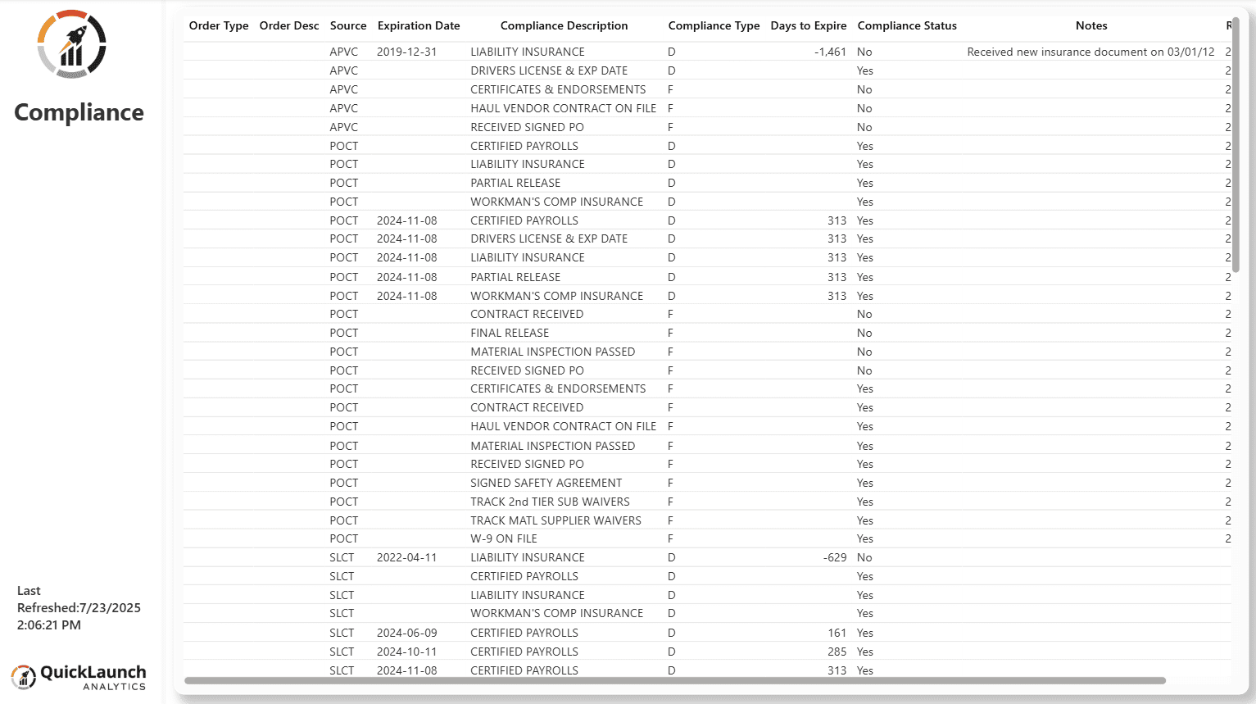Click the QuickLaunch Analytics logo
This screenshot has height=704, width=1256.
tap(79, 677)
